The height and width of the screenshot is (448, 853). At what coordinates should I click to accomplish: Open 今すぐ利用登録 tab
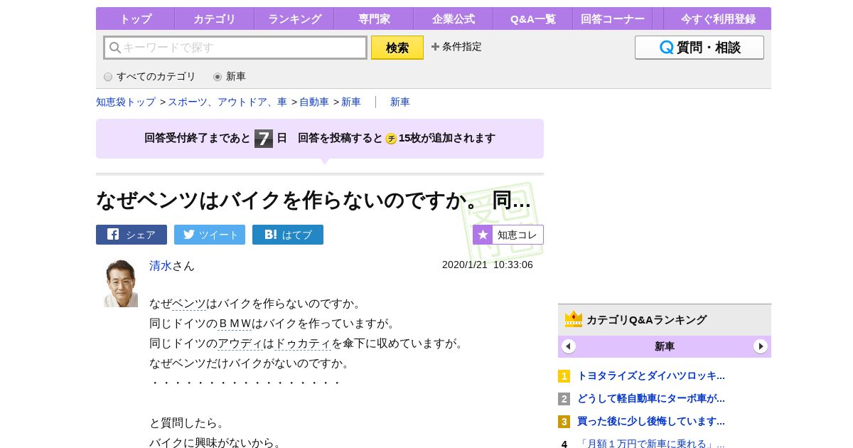click(717, 18)
